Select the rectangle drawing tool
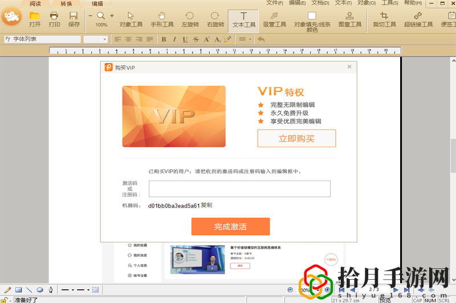This screenshot has height=303, width=456. pyautogui.click(x=19, y=290)
